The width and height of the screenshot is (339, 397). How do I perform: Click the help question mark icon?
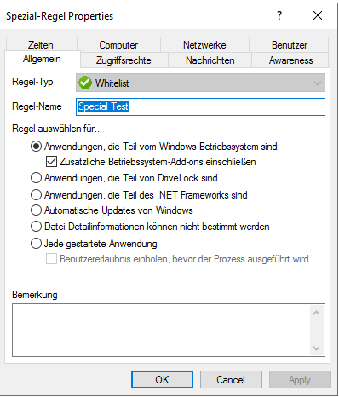(x=279, y=15)
